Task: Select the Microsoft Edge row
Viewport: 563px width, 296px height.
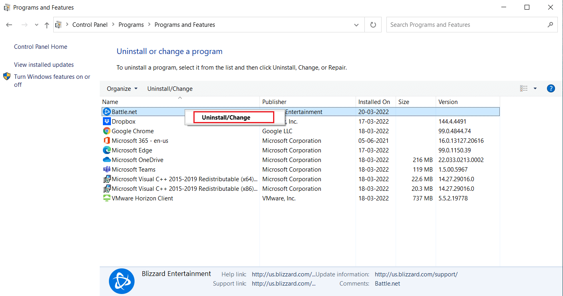Action: point(300,150)
